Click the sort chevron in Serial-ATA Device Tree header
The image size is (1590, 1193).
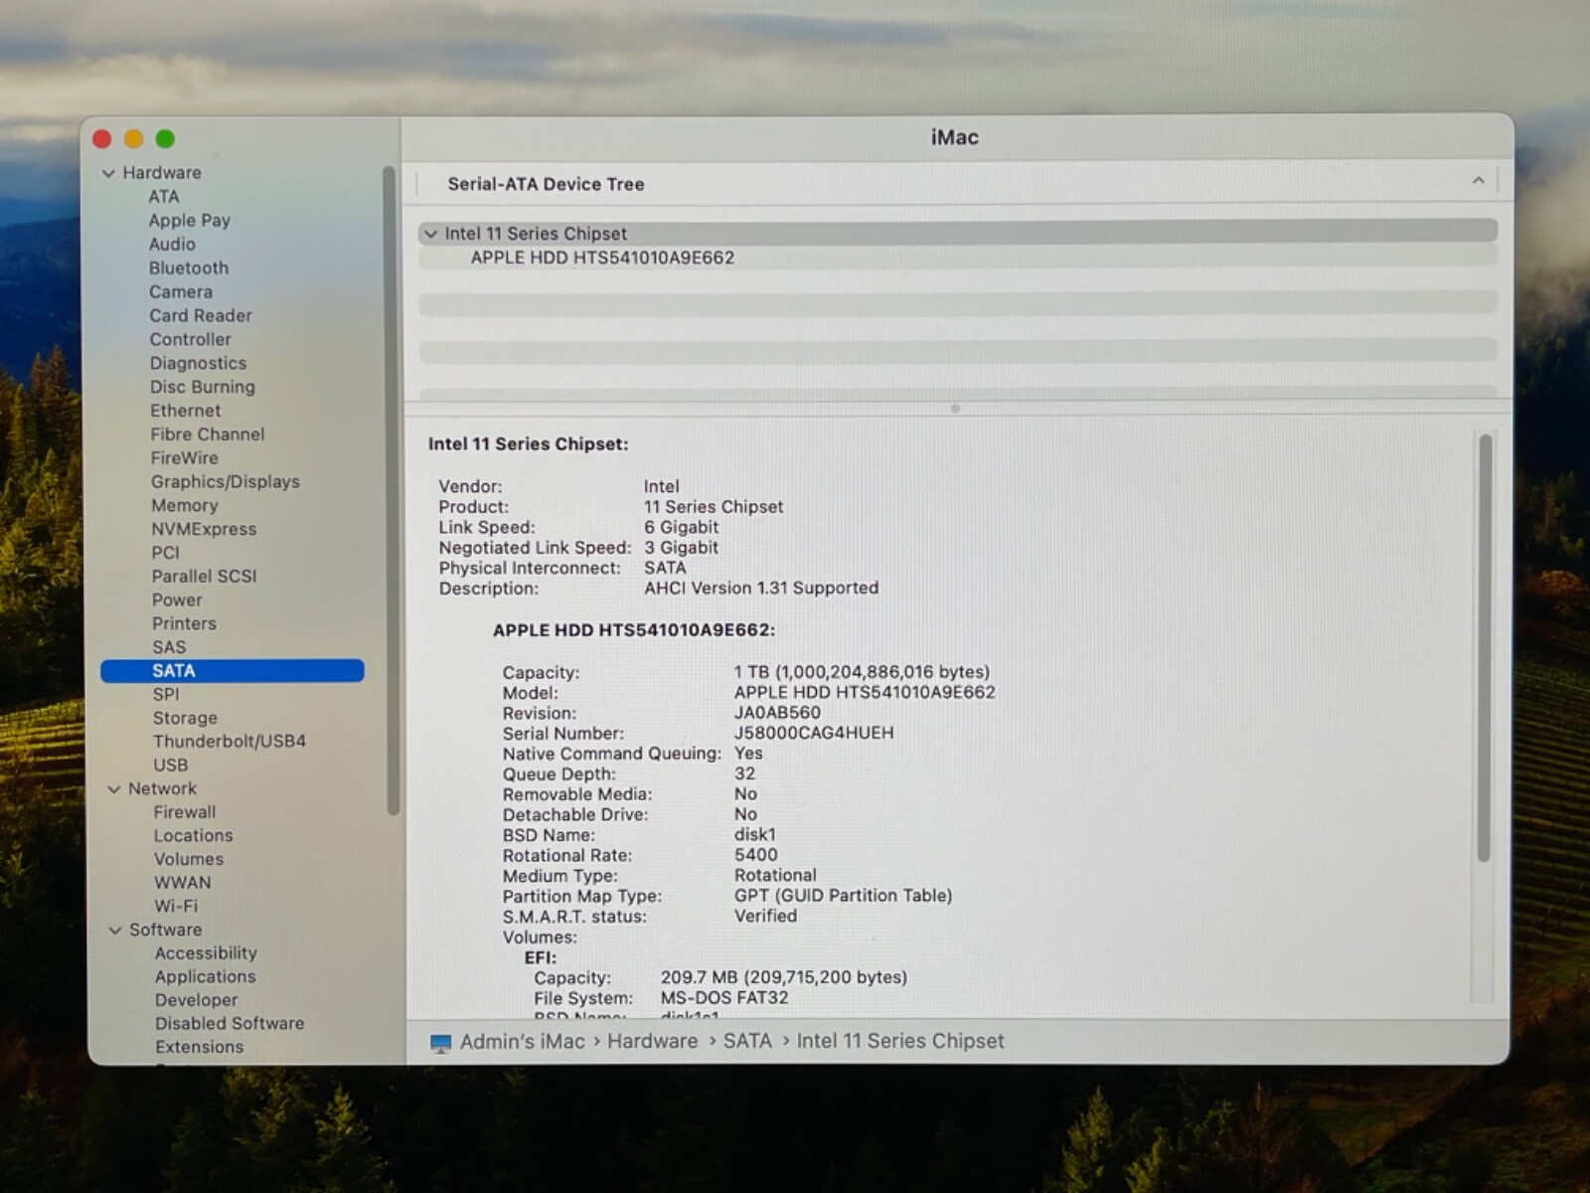[x=1478, y=181]
